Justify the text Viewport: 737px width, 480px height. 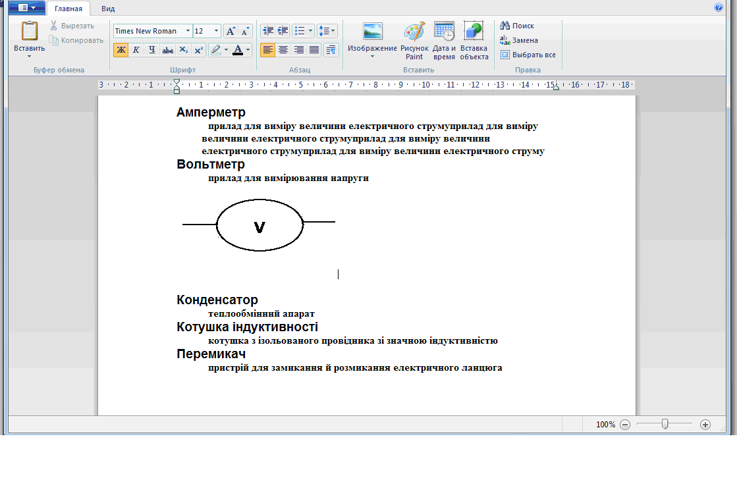click(314, 50)
